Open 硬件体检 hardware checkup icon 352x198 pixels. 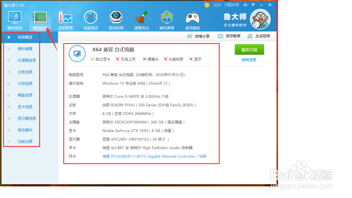pyautogui.click(x=14, y=17)
